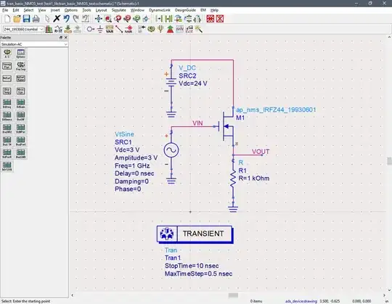Click the delete X icon

(x=57, y=19)
